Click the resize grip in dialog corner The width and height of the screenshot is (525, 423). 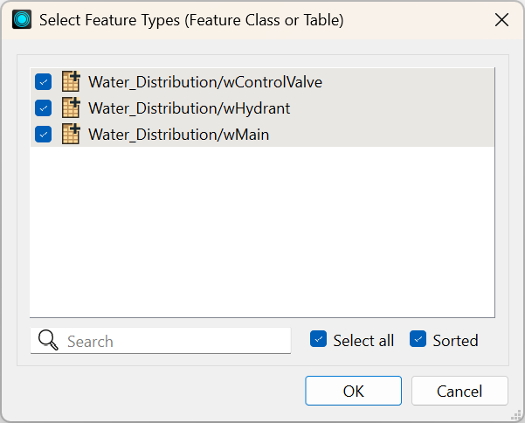[x=516, y=414]
